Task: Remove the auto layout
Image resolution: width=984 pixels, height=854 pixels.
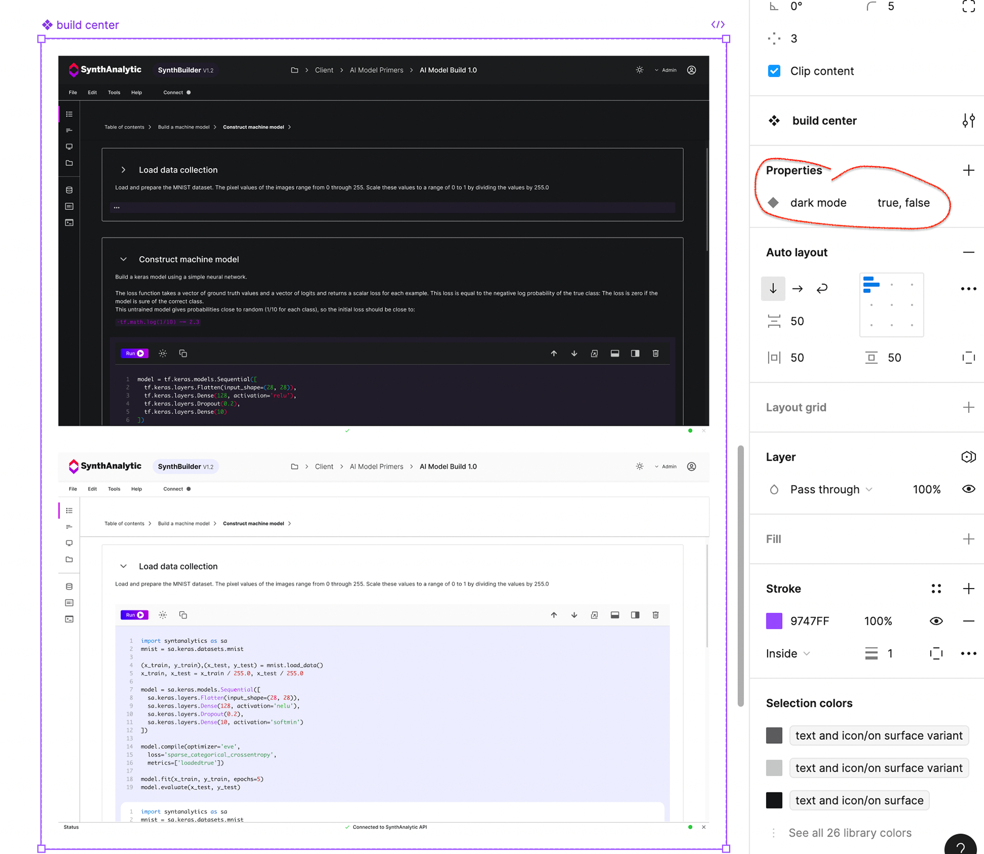Action: tap(968, 253)
